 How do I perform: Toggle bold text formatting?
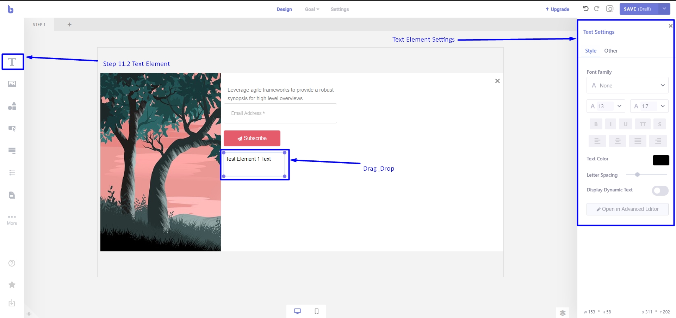596,124
